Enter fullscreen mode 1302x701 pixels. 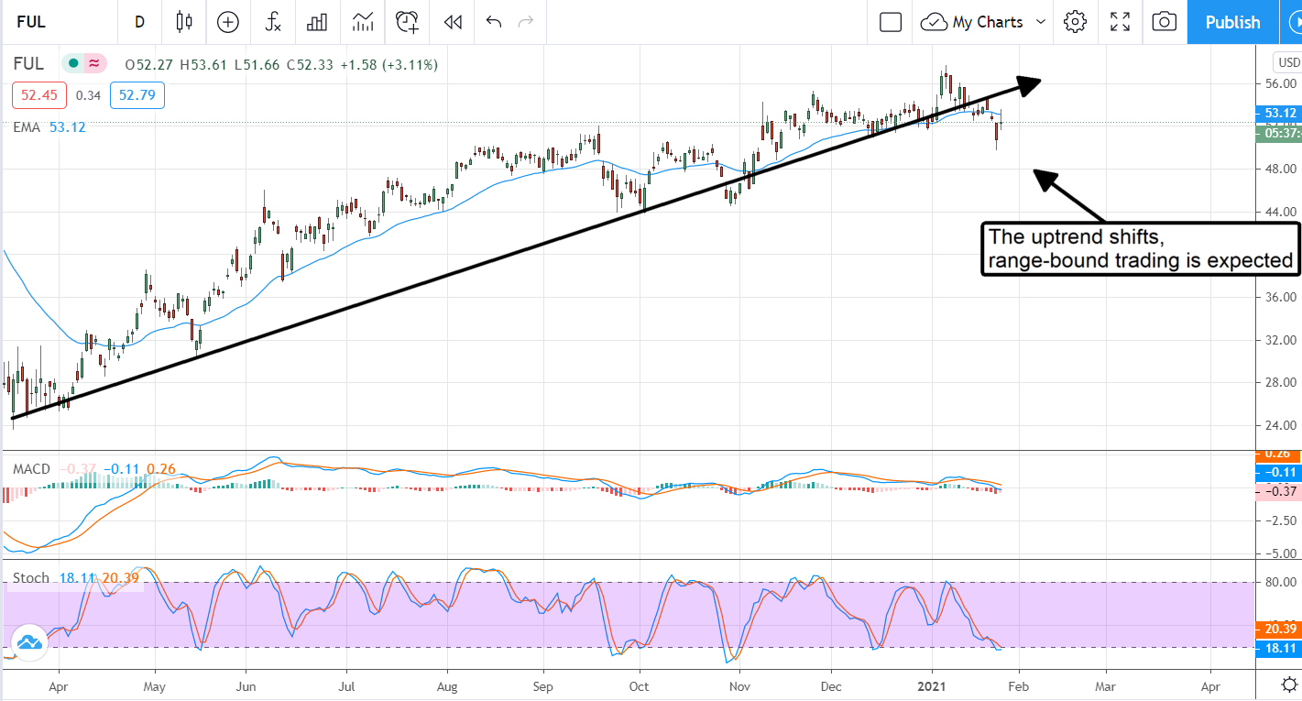tap(1120, 22)
